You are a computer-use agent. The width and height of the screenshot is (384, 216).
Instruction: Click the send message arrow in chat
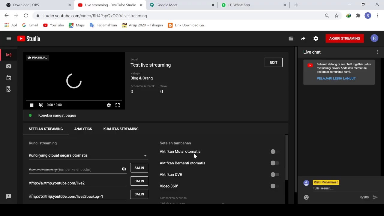tap(375, 197)
